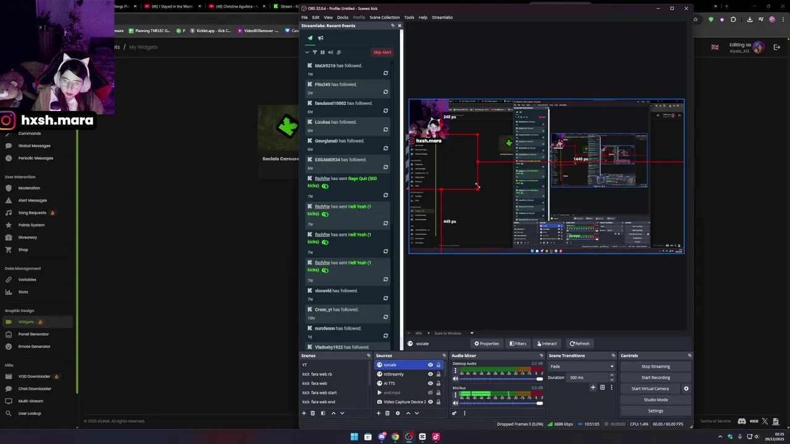Toggle the end.mp4 source lock
Screen dimensions: 790x444
click(x=438, y=393)
